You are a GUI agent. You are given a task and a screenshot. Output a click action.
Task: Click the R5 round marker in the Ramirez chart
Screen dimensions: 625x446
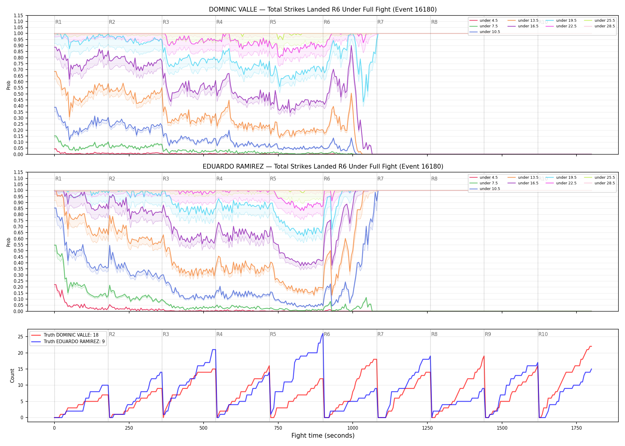273,179
